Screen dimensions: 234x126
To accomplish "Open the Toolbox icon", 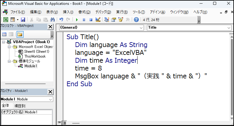I will [128, 20].
